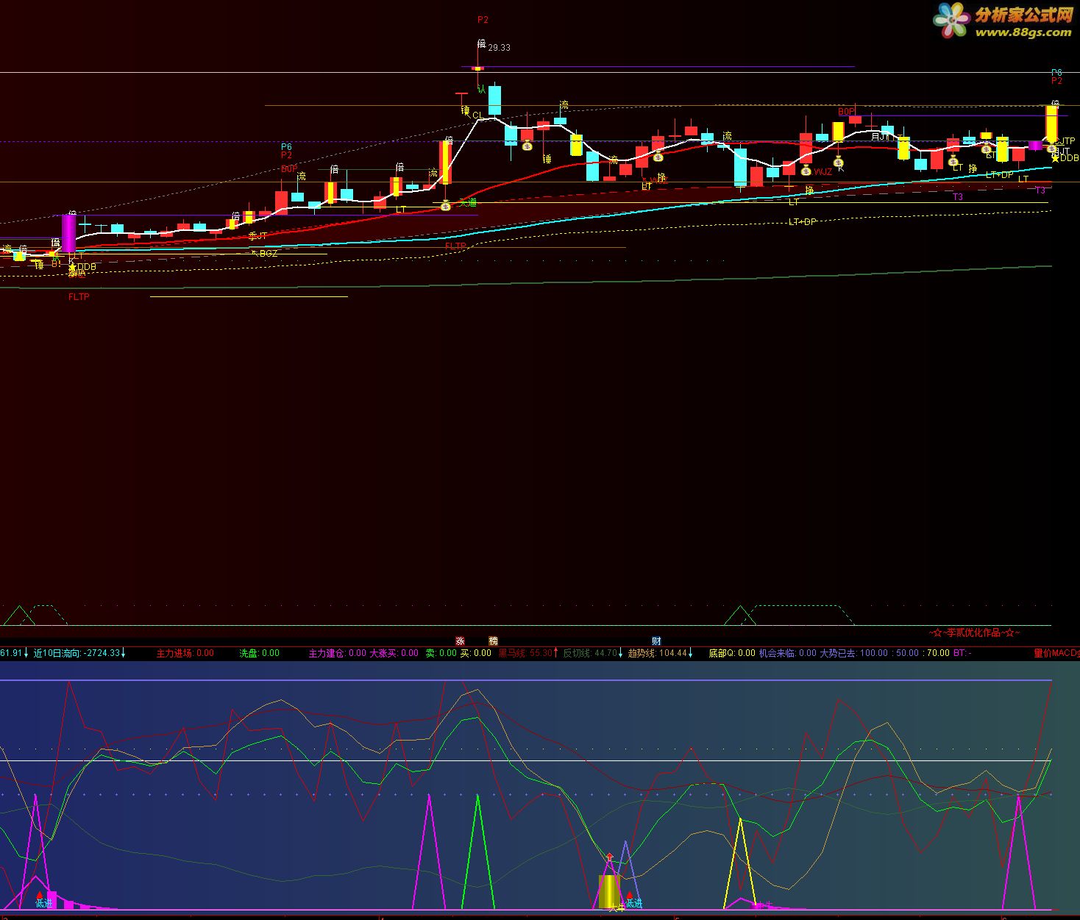
Task: Click the tall cyan candle after the 29.33 peak
Action: point(494,100)
